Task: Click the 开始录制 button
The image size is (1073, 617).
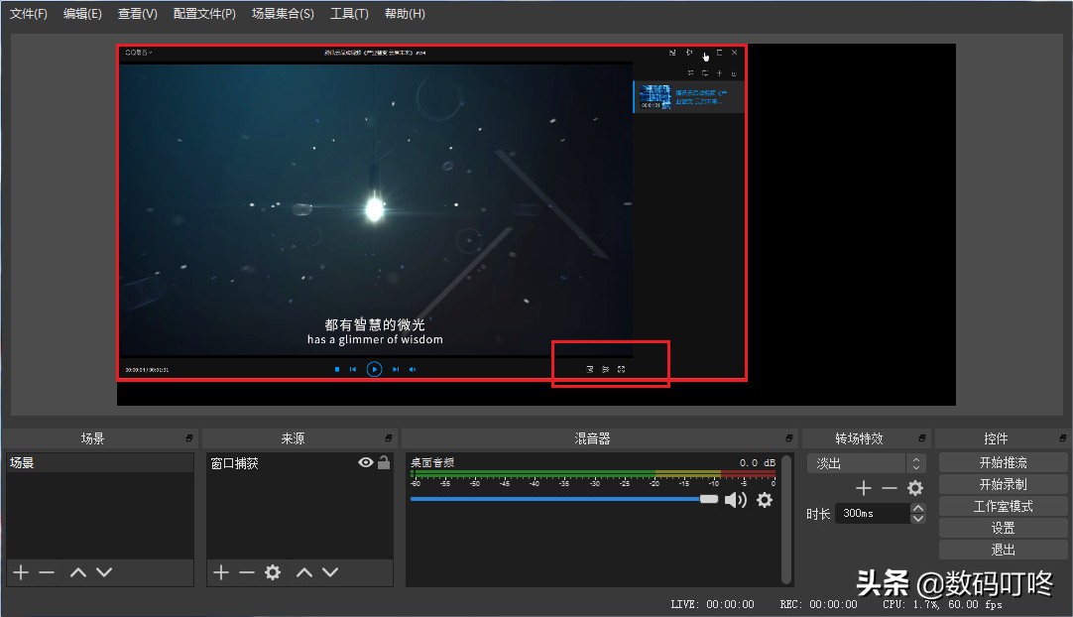Action: click(1002, 483)
